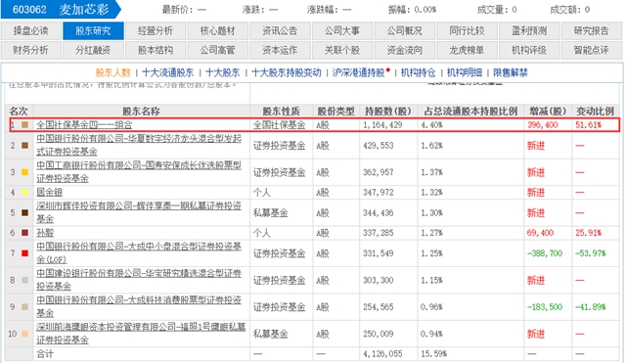This screenshot has height=363, width=626.
Task: Select the 关联个股 tab
Action: click(342, 50)
